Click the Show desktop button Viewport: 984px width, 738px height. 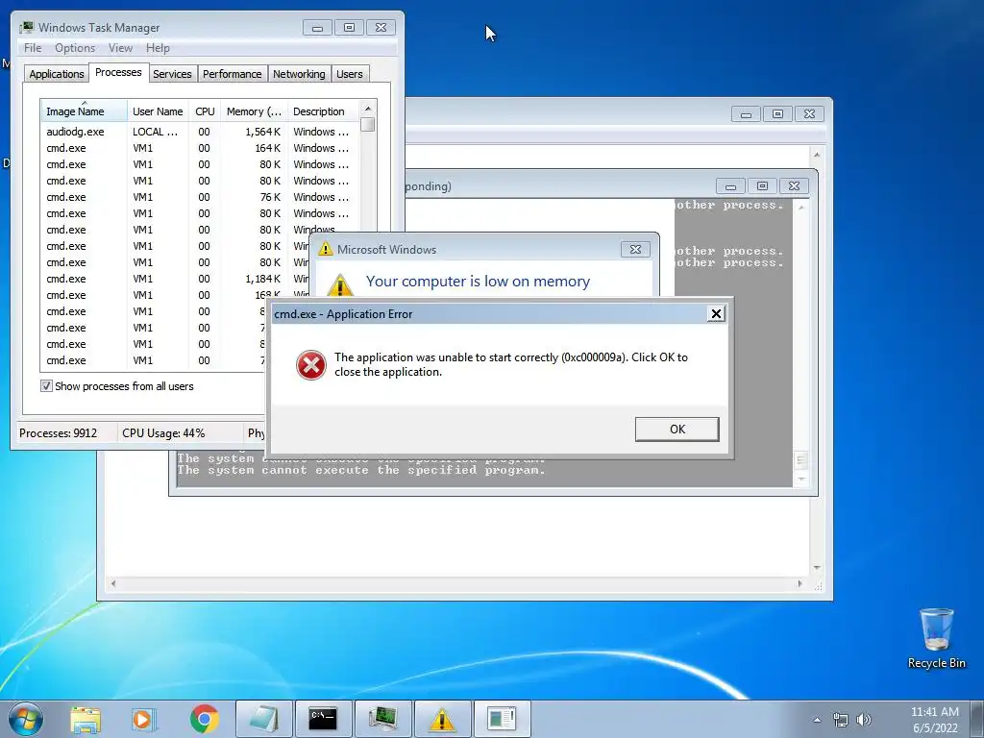coord(977,719)
